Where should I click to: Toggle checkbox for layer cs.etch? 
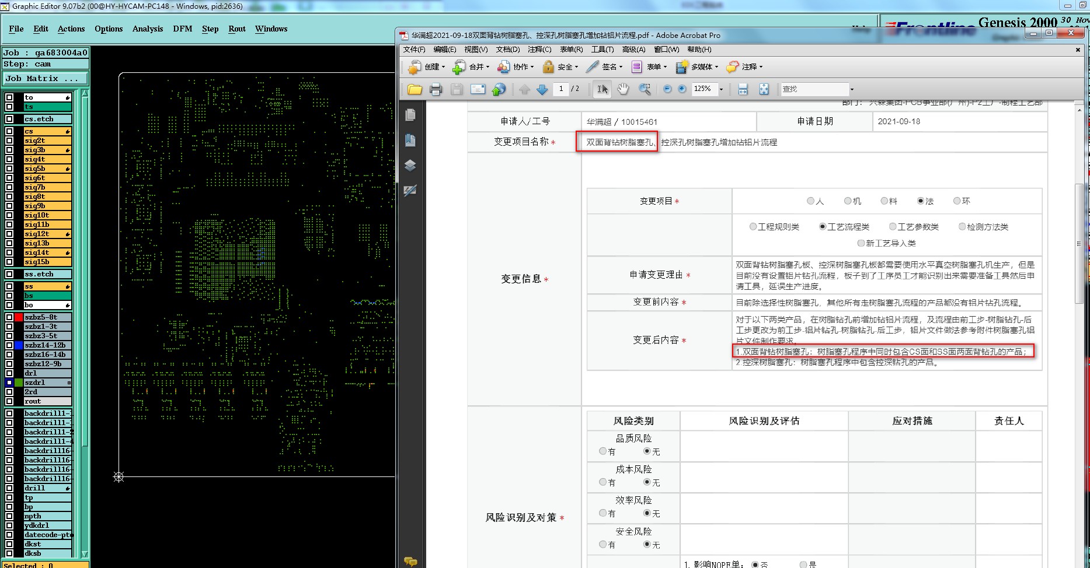coord(9,119)
